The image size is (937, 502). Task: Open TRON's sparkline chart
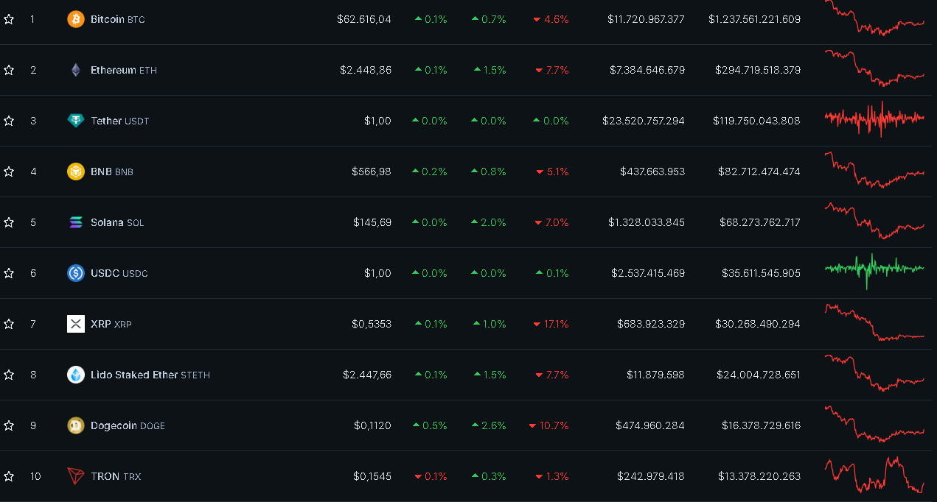click(874, 475)
